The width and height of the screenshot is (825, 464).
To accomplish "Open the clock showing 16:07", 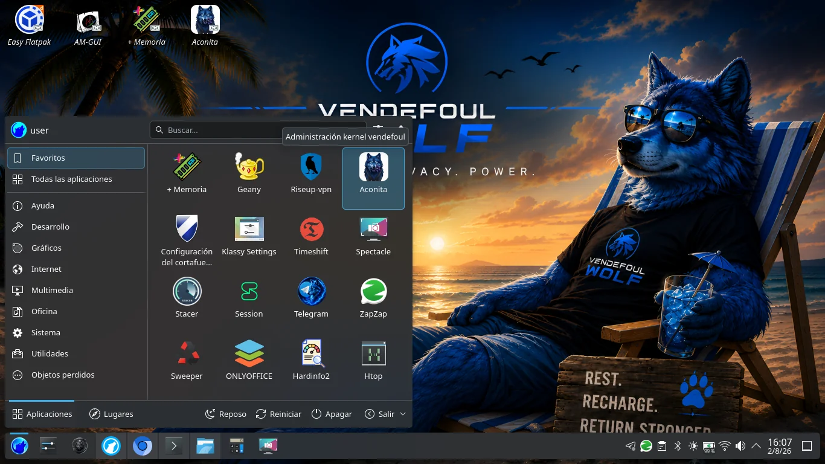I will 780,446.
